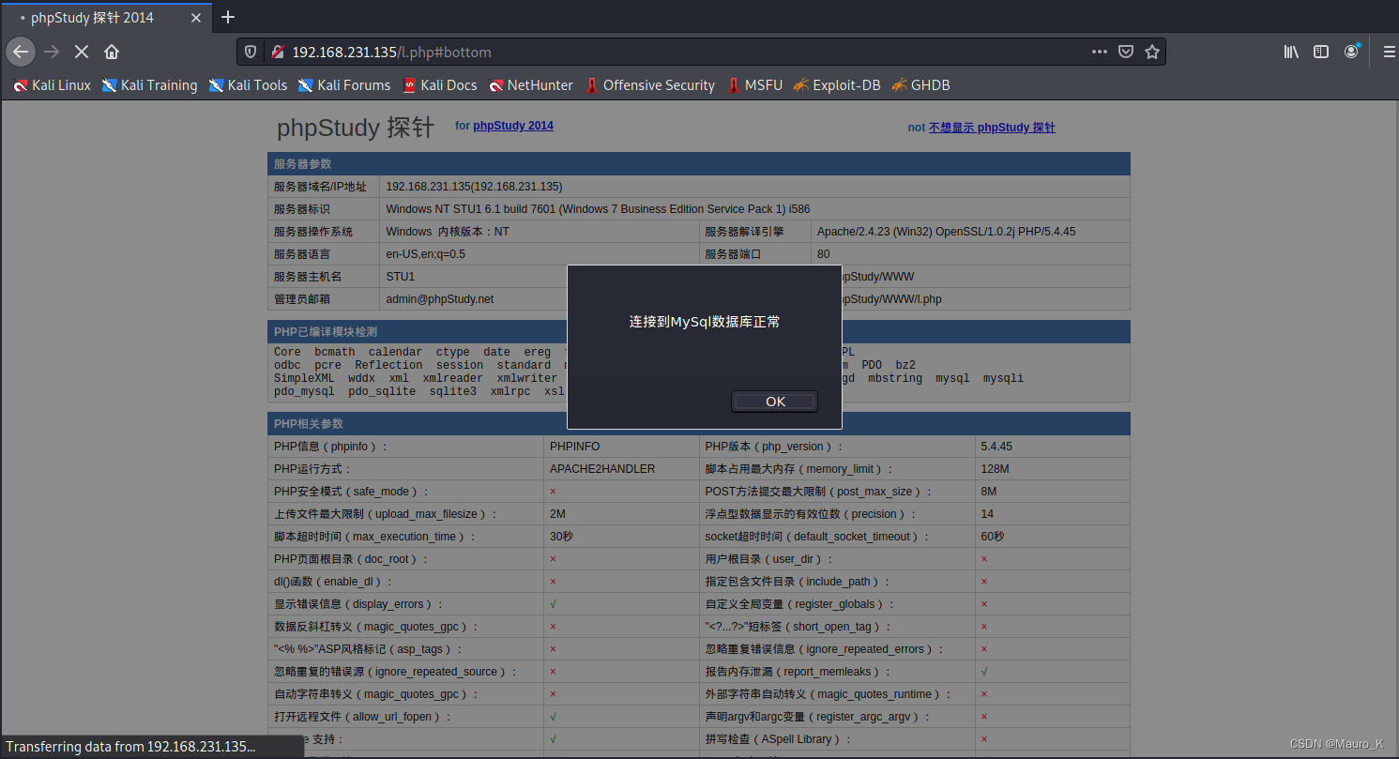
Task: Go back to the previous page
Action: click(21, 52)
